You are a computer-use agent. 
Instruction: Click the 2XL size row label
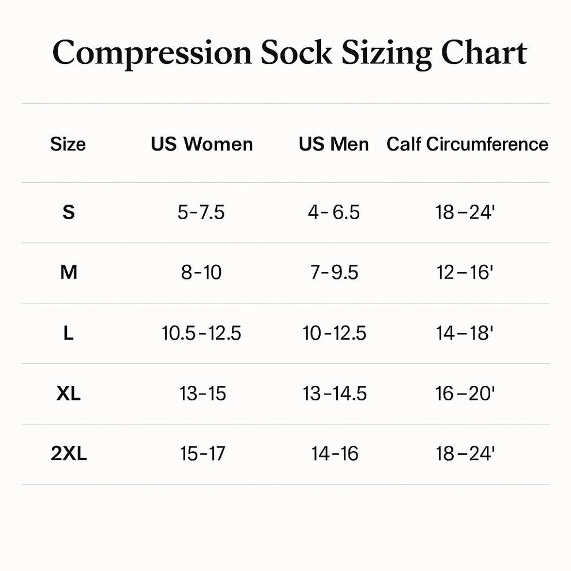pos(69,454)
